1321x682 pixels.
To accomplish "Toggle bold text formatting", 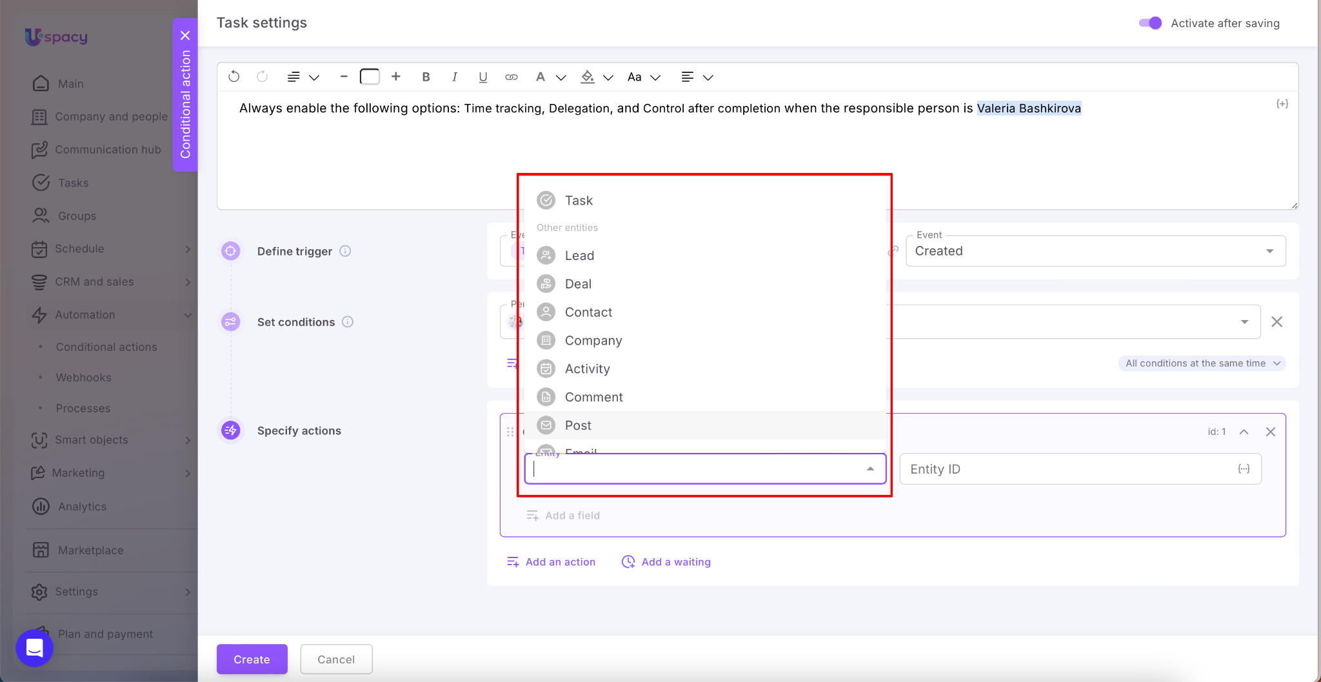I will click(x=426, y=77).
